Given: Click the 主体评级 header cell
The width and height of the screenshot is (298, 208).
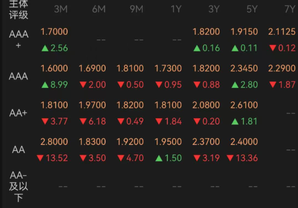Looking at the screenshot, I should [19, 9].
